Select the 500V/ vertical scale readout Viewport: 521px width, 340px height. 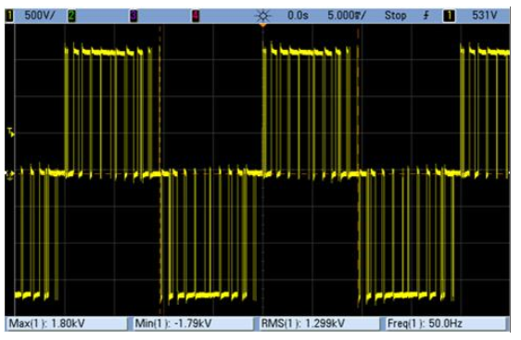pos(40,16)
